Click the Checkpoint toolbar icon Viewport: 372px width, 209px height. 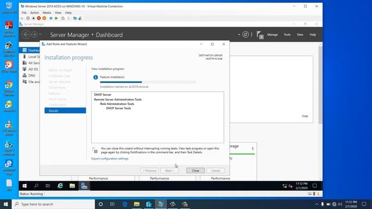(63, 18)
